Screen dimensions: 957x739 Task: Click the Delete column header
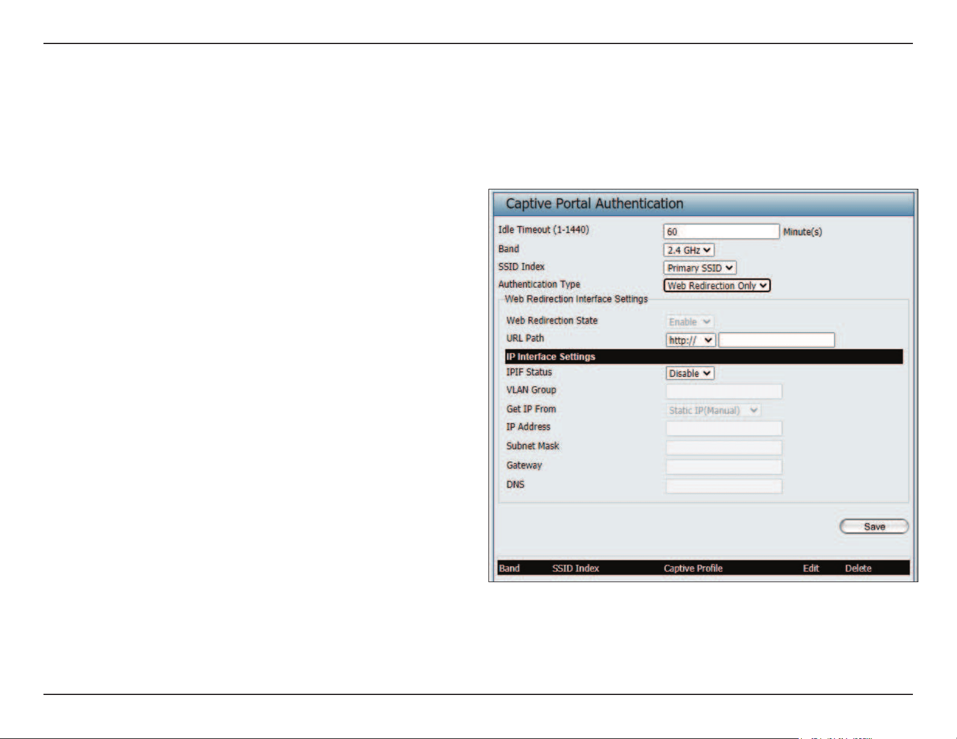pos(858,568)
